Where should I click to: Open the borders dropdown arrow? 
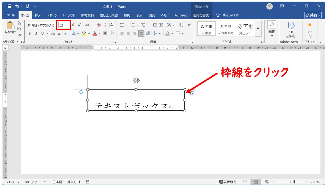click(183, 33)
